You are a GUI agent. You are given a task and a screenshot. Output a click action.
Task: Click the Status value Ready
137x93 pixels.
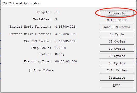click(60, 54)
